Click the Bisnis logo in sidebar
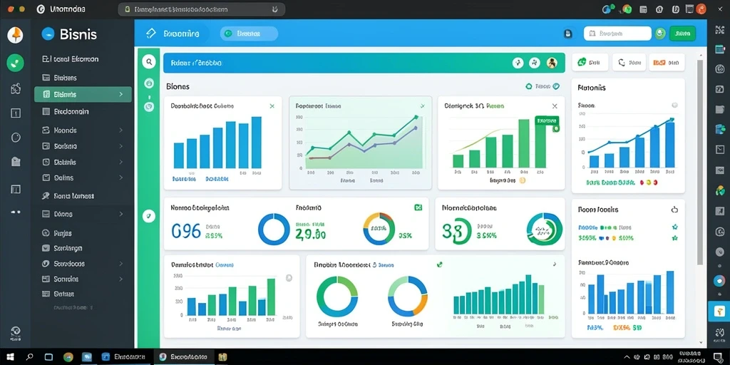 pos(69,34)
